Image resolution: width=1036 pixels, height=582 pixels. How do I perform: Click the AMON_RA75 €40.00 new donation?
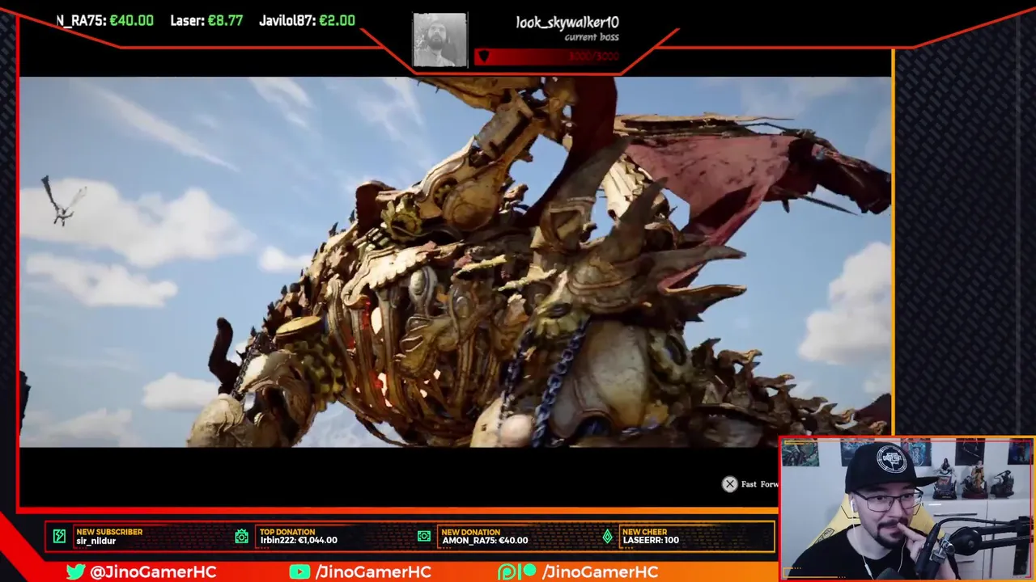485,541
